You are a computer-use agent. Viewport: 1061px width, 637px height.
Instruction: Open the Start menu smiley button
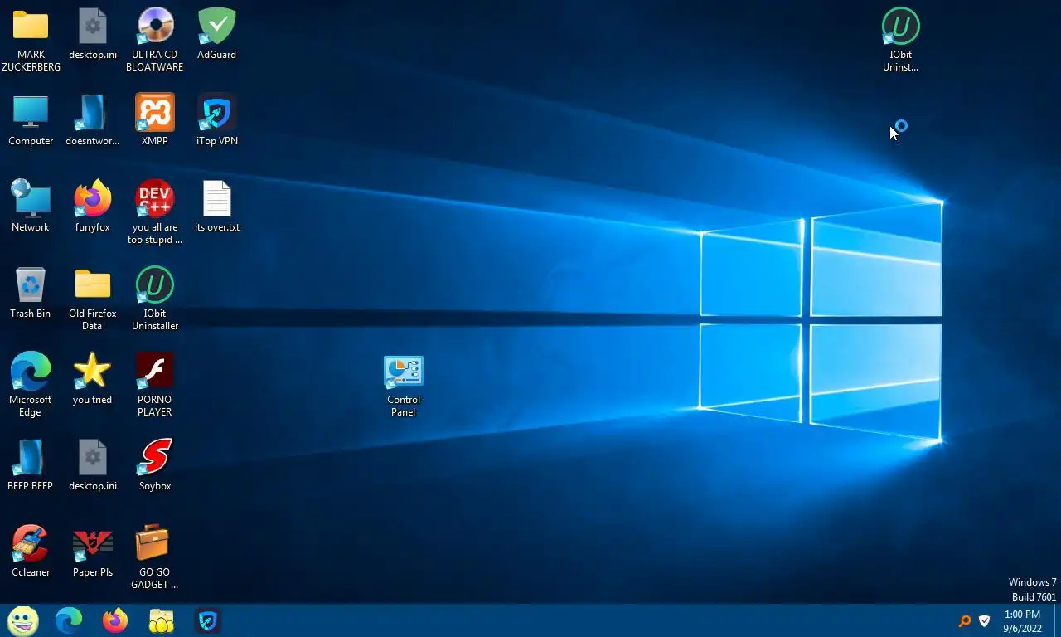pyautogui.click(x=23, y=620)
